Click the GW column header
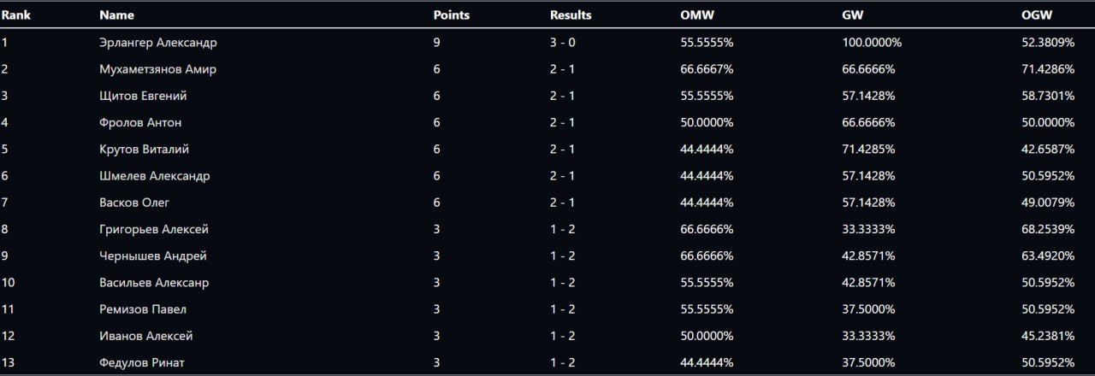1095x376 pixels. pos(853,15)
